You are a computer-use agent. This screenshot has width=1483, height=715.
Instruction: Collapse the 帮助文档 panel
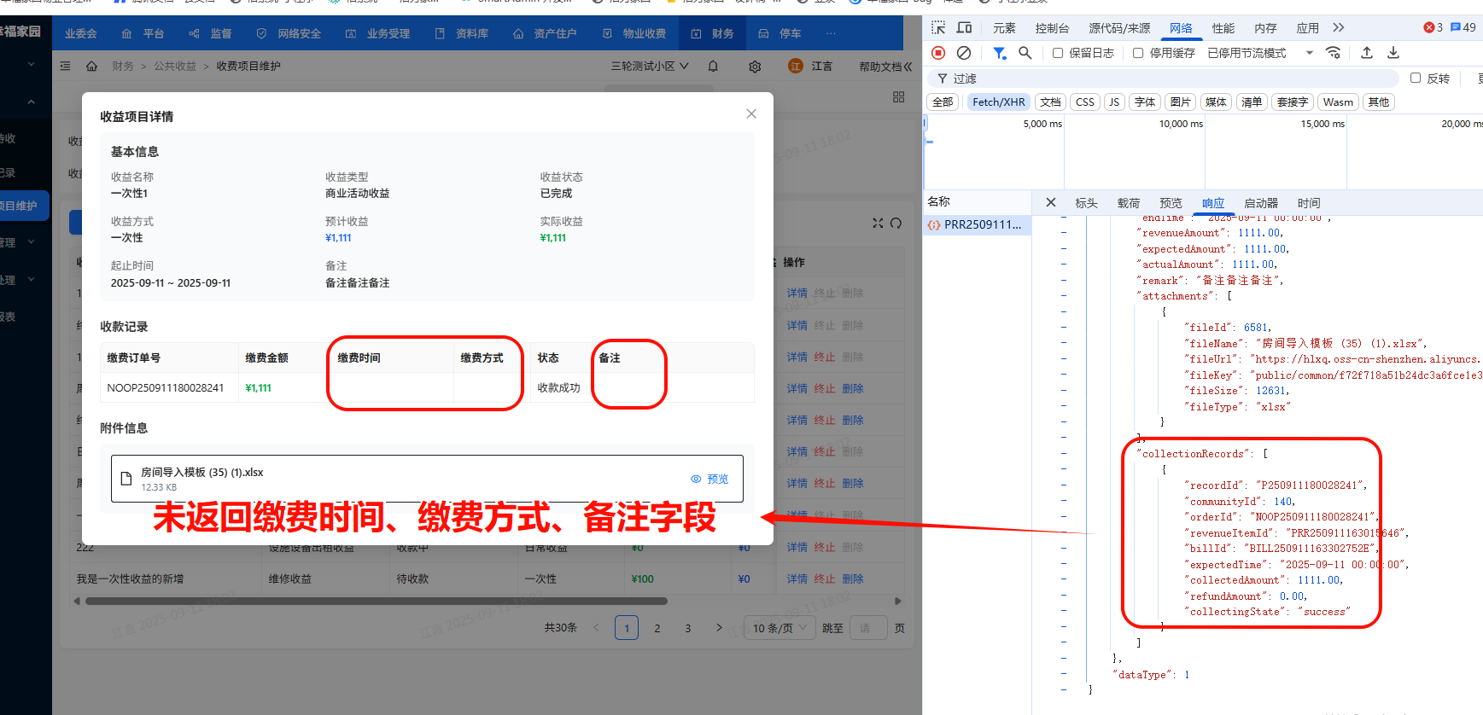[x=886, y=66]
